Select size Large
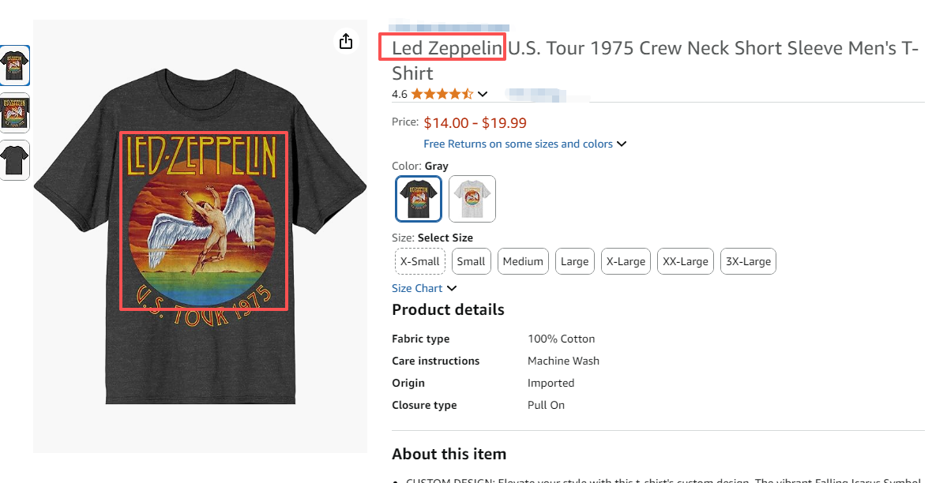Viewport: 932px width, 483px height. 574,261
